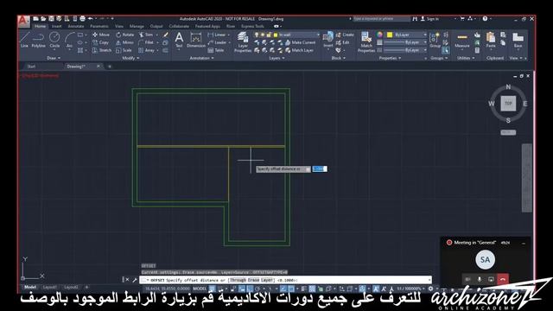Click the Table annotation tool
The width and height of the screenshot is (553, 311).
[216, 50]
